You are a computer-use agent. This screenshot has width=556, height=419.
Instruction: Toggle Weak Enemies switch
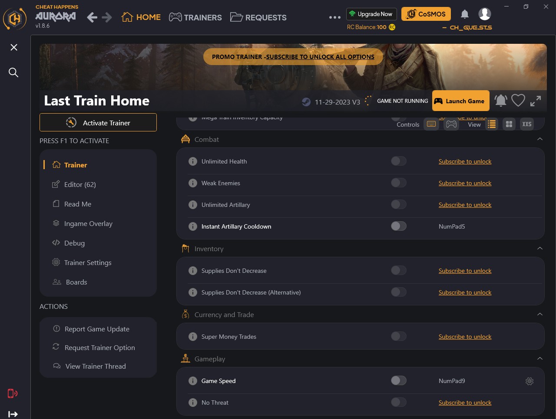tap(399, 183)
